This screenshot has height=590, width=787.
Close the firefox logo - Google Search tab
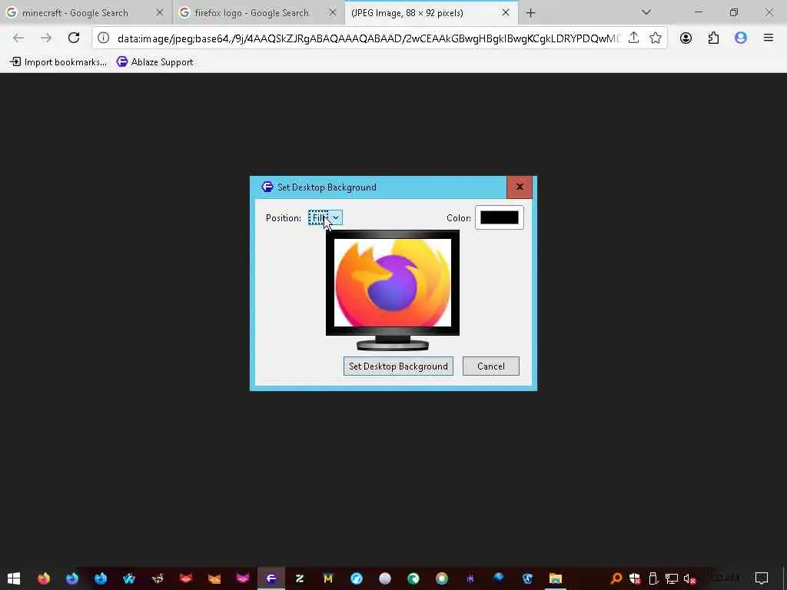click(332, 12)
